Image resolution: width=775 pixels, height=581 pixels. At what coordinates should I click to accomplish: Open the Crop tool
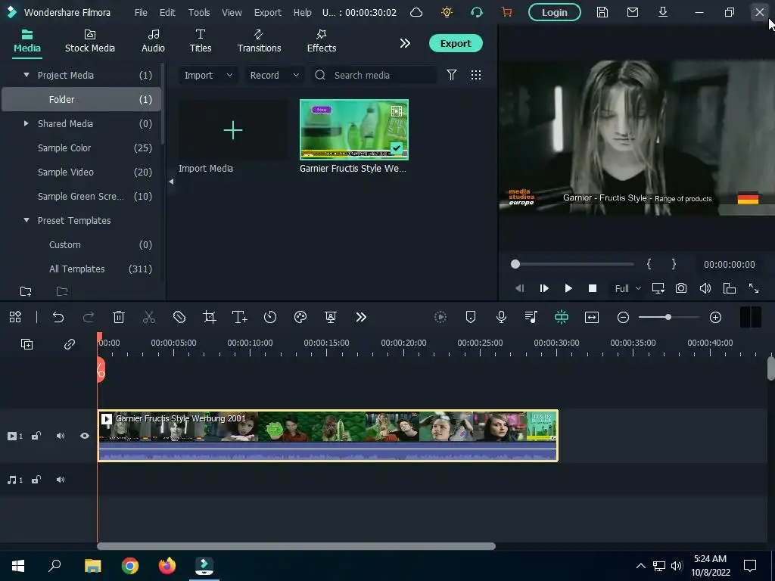pos(210,317)
